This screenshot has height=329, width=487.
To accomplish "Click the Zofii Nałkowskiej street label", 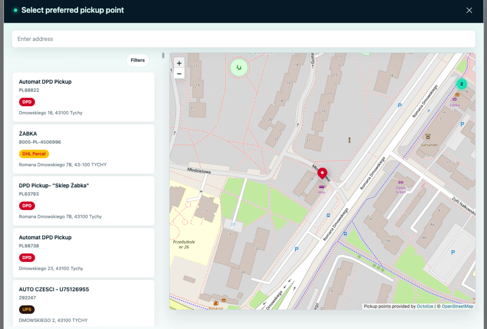I will coord(464,206).
